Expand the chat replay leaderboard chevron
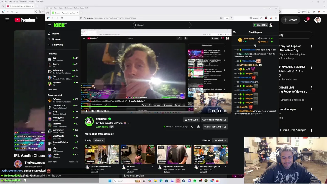This screenshot has height=184, width=327. [x=255, y=46]
